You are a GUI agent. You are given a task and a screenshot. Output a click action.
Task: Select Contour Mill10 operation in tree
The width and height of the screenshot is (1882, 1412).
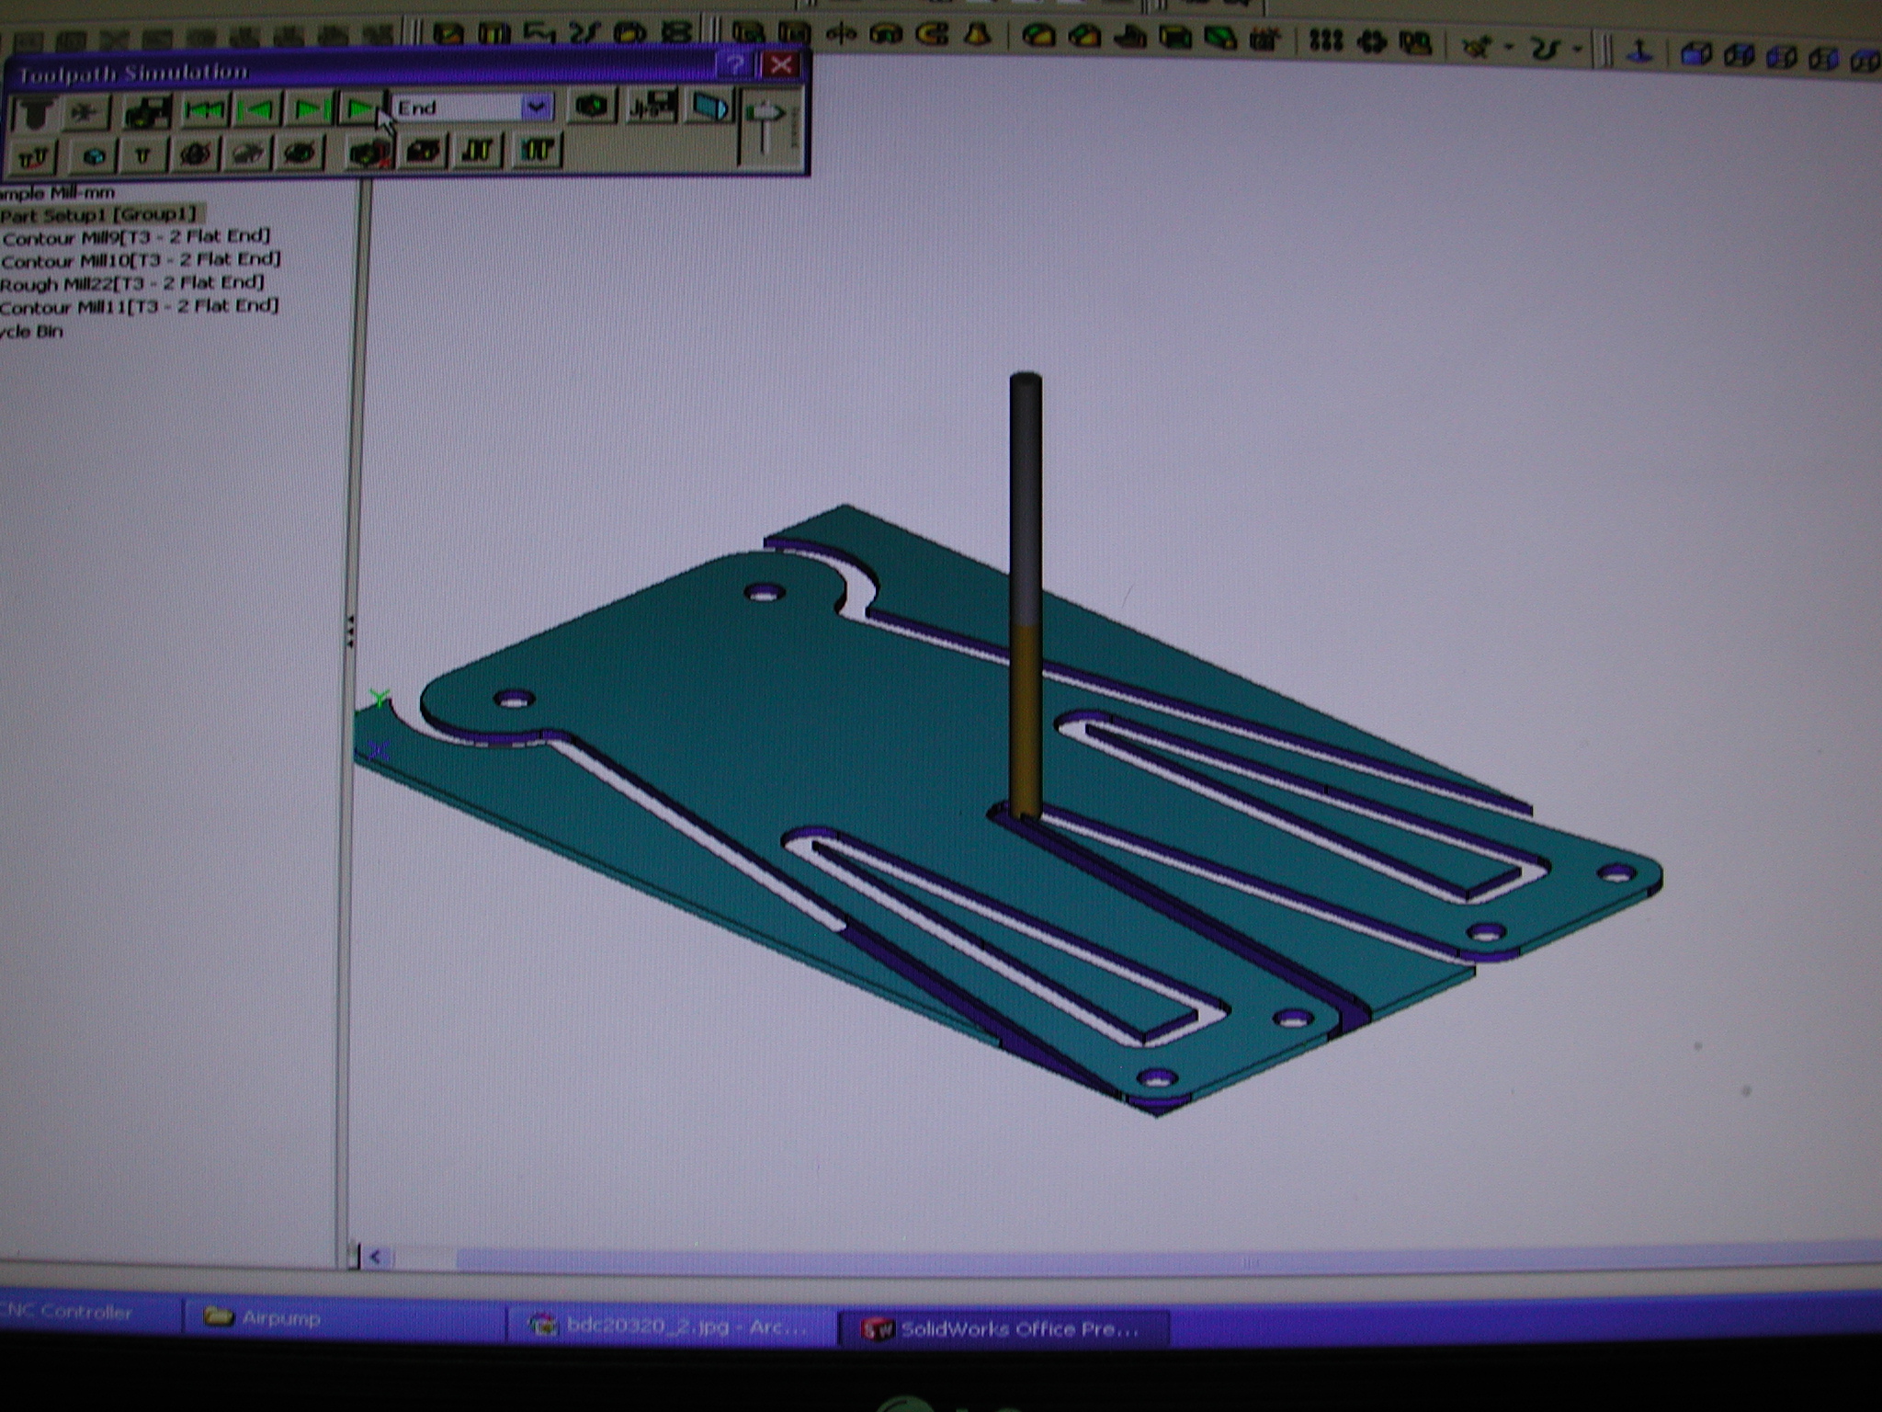tap(141, 260)
